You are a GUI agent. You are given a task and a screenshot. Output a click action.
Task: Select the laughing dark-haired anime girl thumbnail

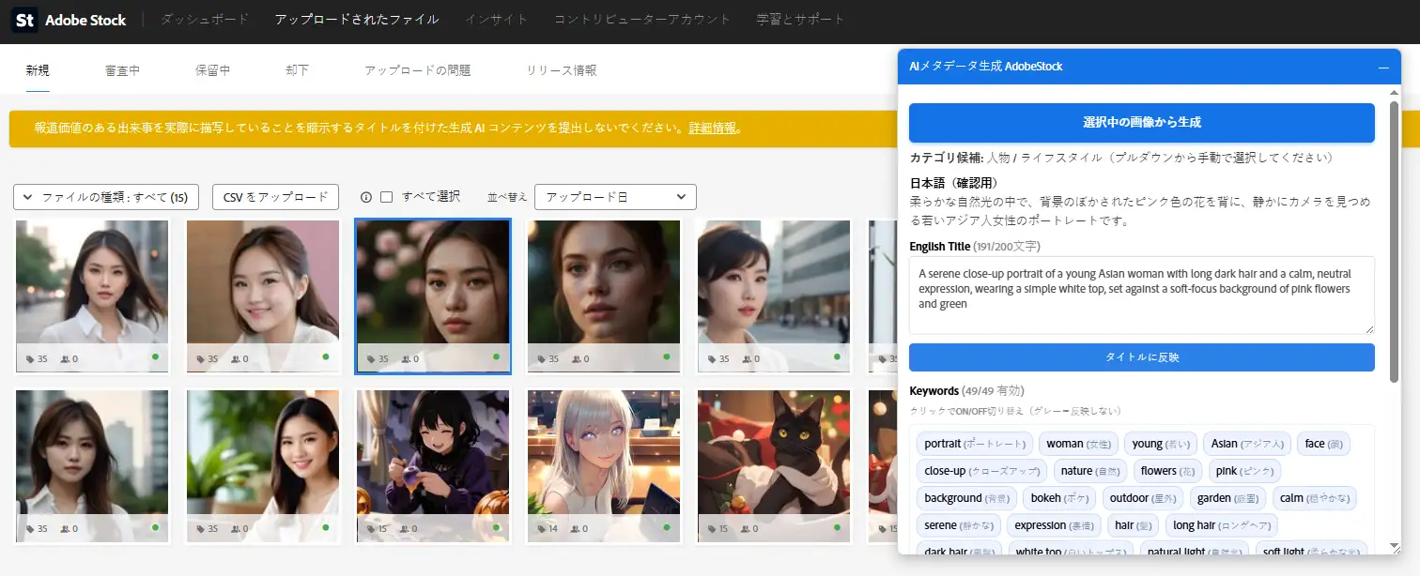point(433,466)
